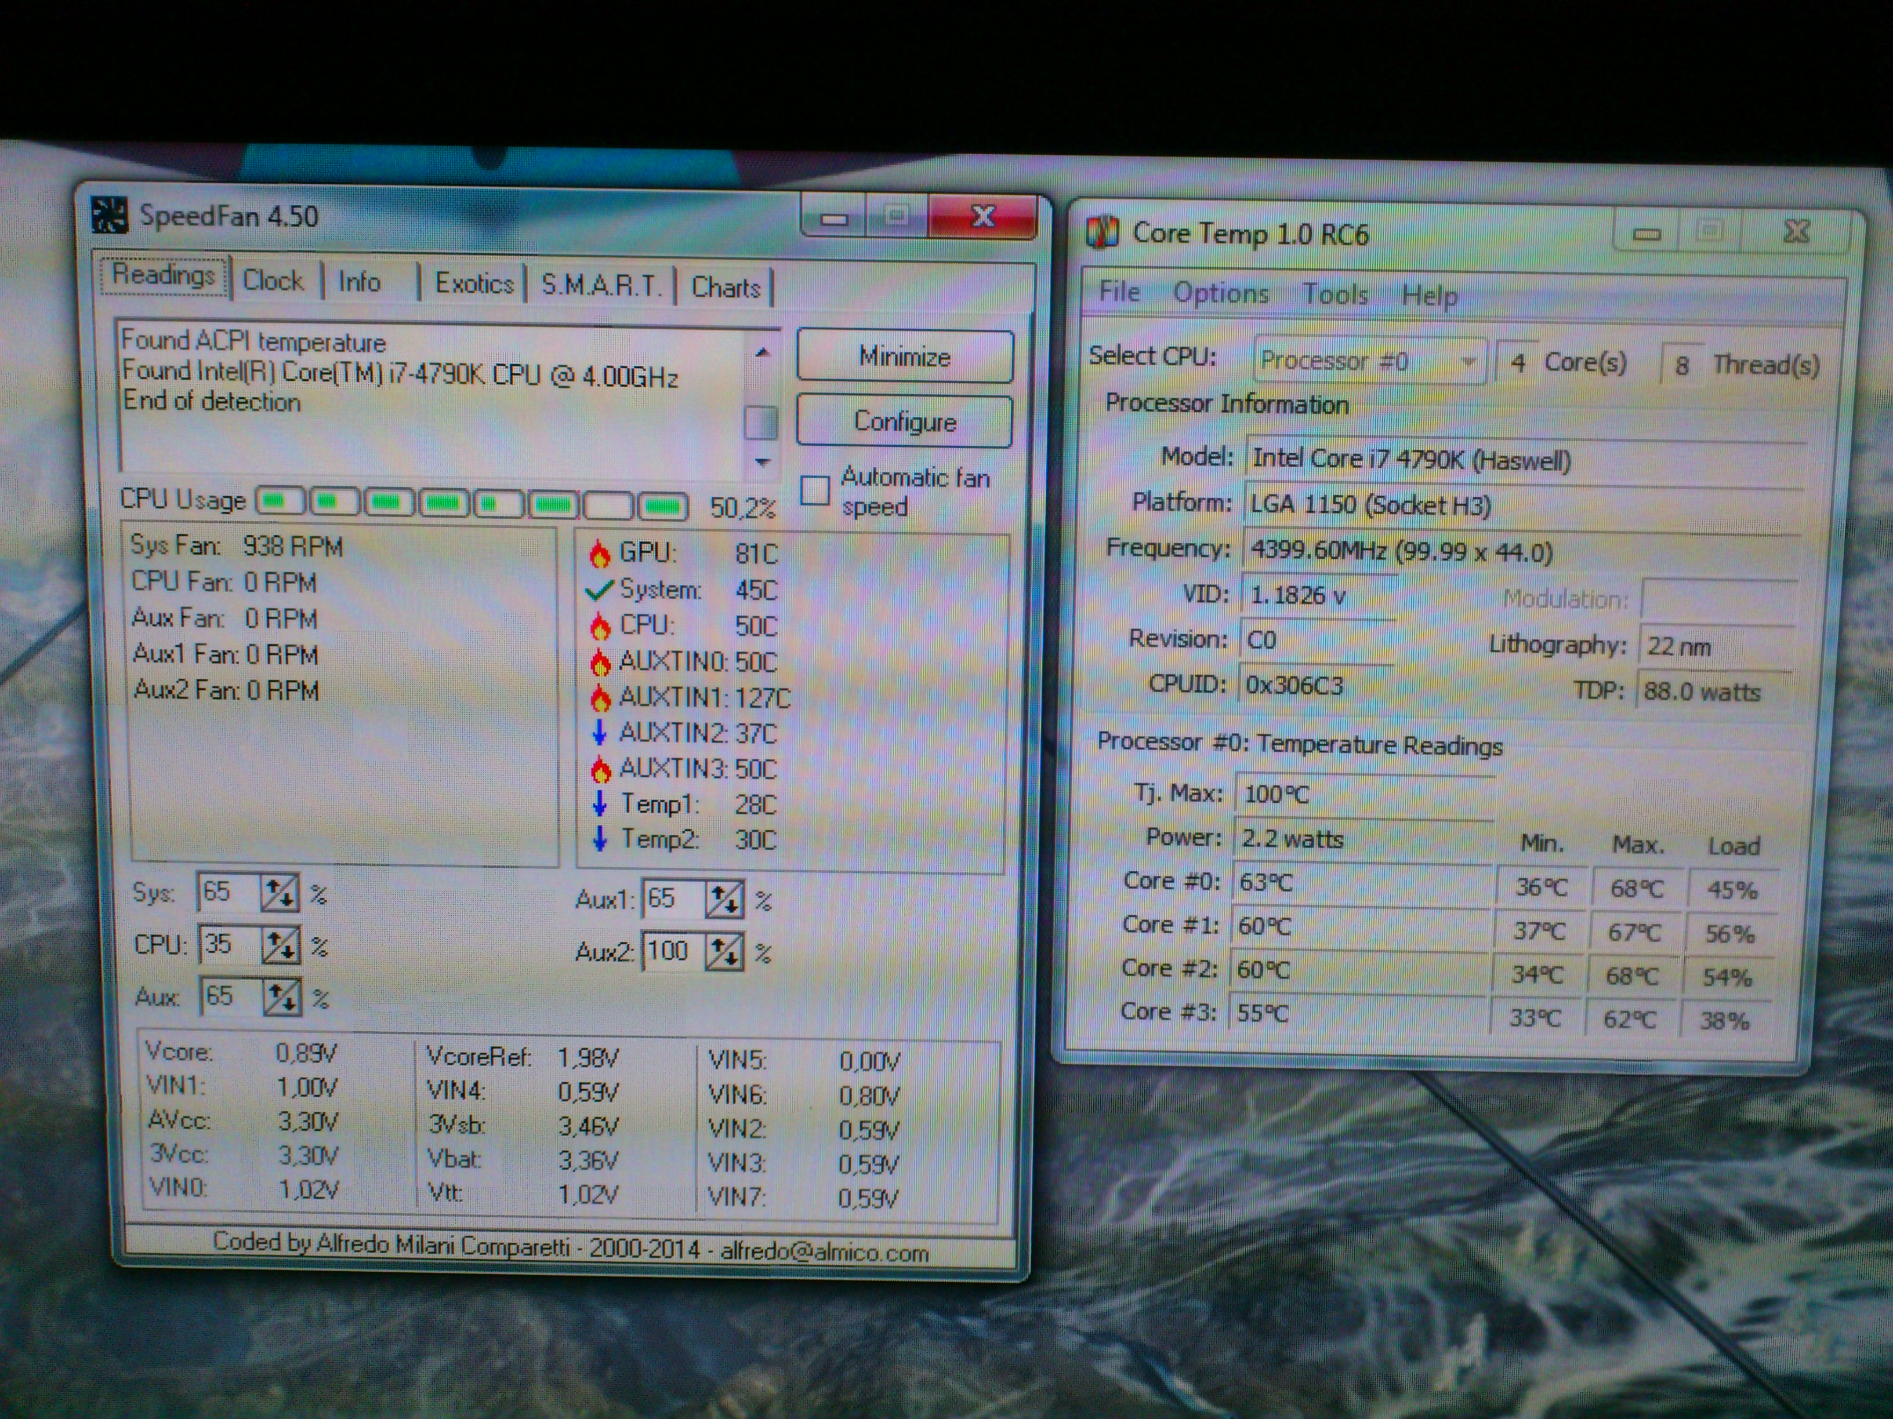Toggle the Automatic fan speed checkbox
The width and height of the screenshot is (1893, 1419).
815,490
